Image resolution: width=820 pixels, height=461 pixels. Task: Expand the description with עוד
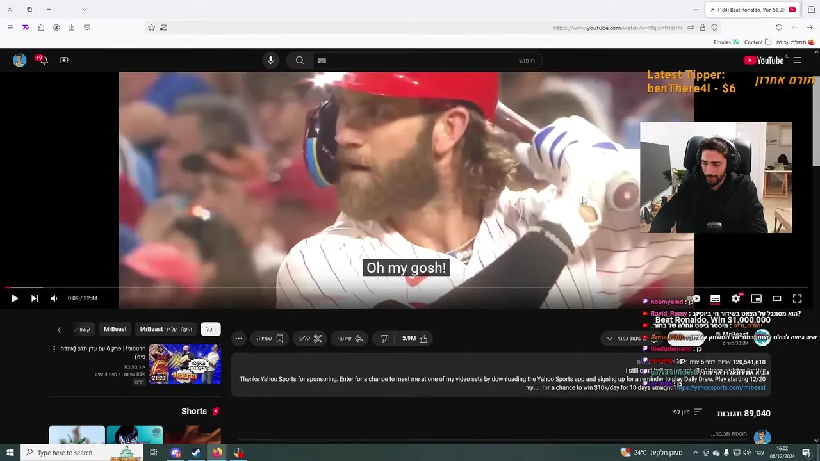(532, 387)
